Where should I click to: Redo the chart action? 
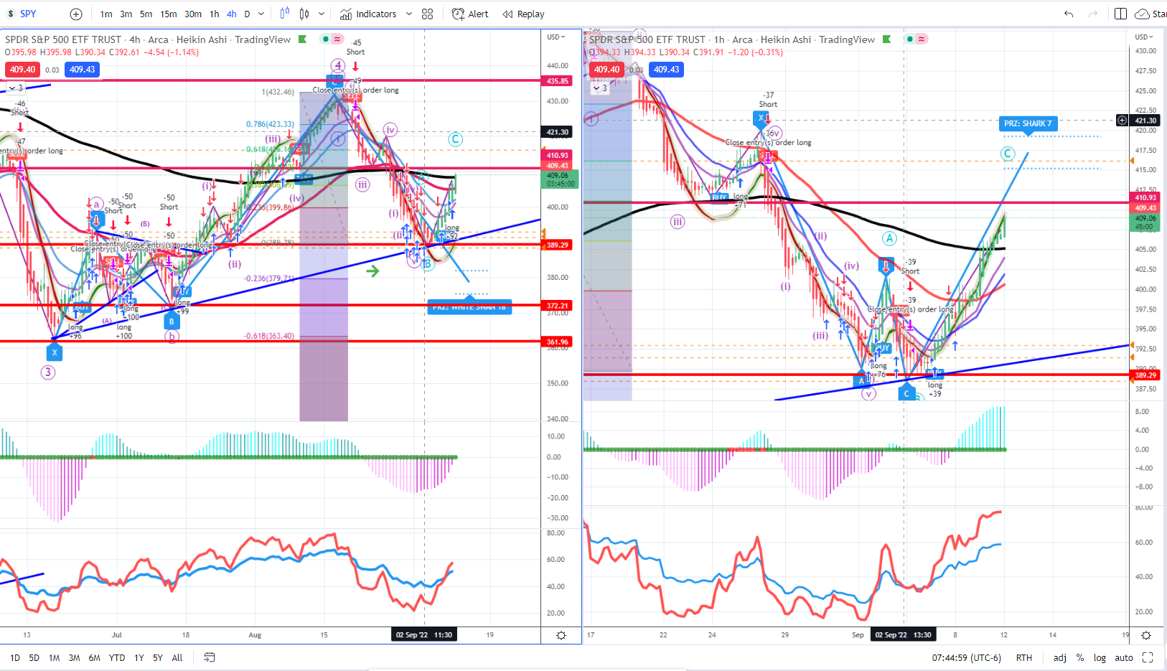[1093, 14]
